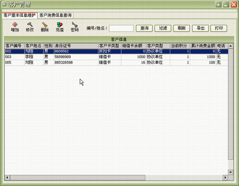Click the window icon in title bar

(x=4, y=5)
